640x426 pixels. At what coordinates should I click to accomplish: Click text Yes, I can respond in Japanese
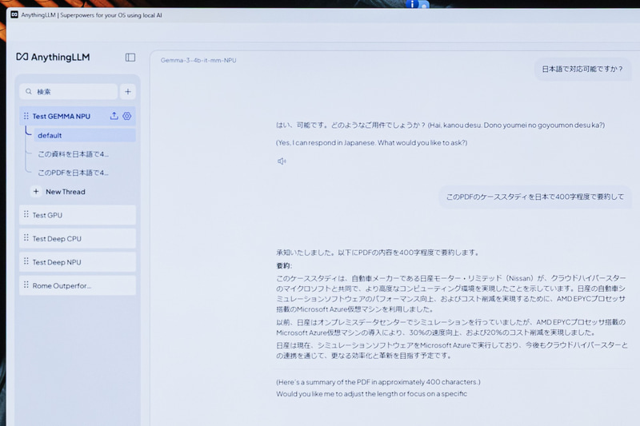pyautogui.click(x=326, y=143)
